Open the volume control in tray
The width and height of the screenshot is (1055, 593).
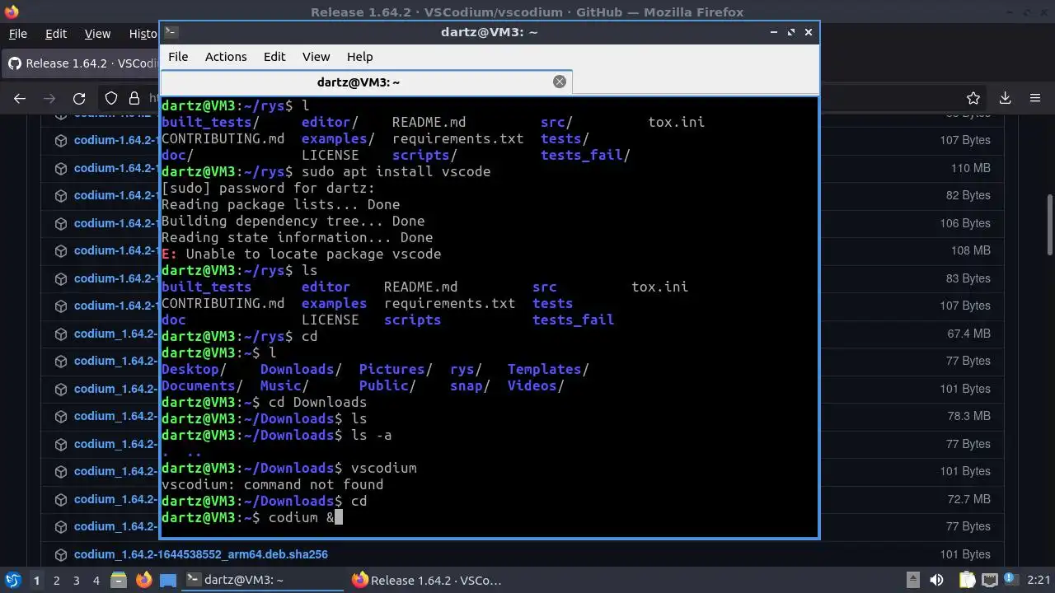click(x=937, y=580)
